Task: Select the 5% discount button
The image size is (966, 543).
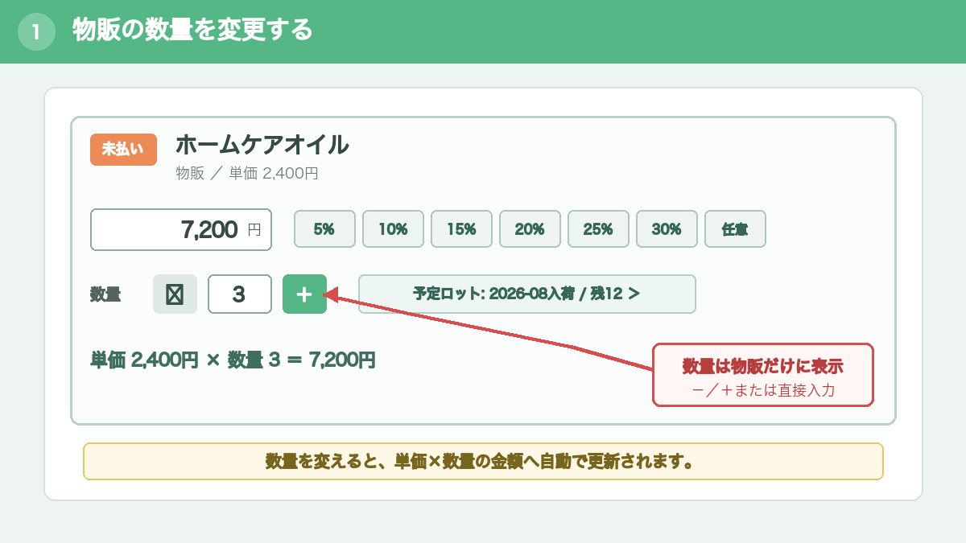Action: [324, 229]
